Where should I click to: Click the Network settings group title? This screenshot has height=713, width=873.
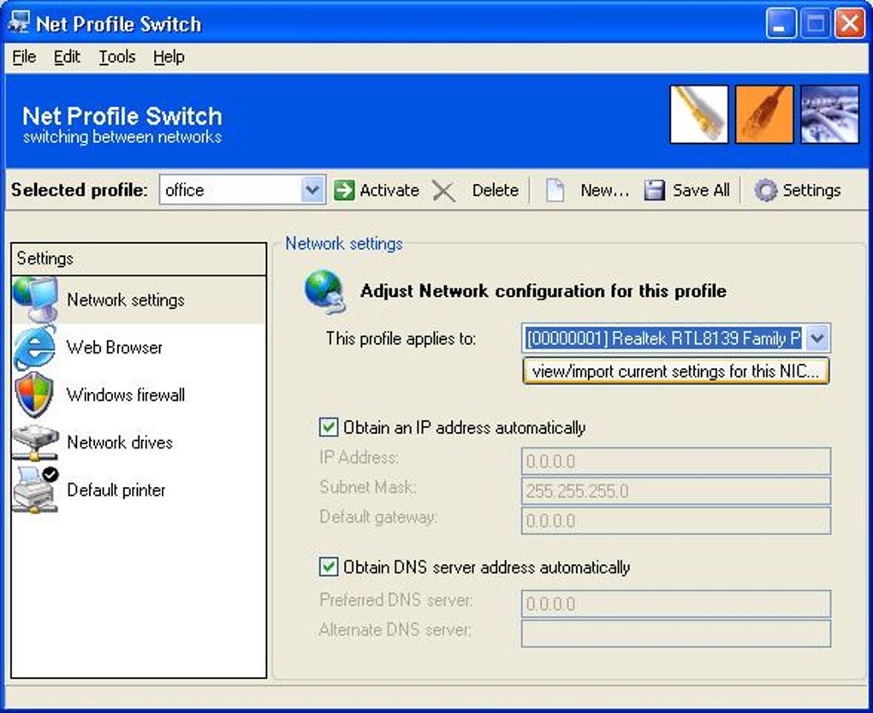point(343,244)
